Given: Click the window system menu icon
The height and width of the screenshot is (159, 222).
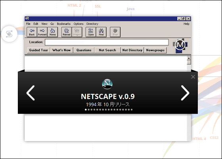Looking at the screenshot, I should (27, 19).
